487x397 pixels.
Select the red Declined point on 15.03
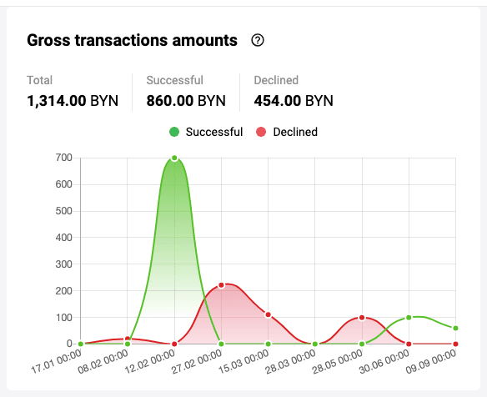click(268, 314)
